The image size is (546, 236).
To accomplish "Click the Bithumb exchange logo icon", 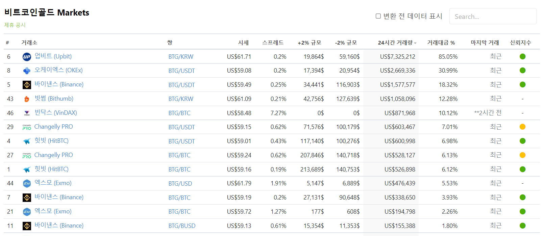I will (x=27, y=99).
